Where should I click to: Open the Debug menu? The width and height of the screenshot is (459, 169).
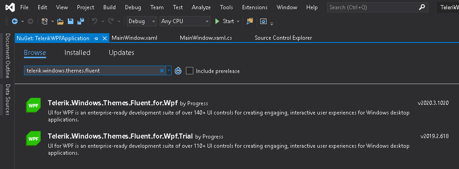(133, 7)
